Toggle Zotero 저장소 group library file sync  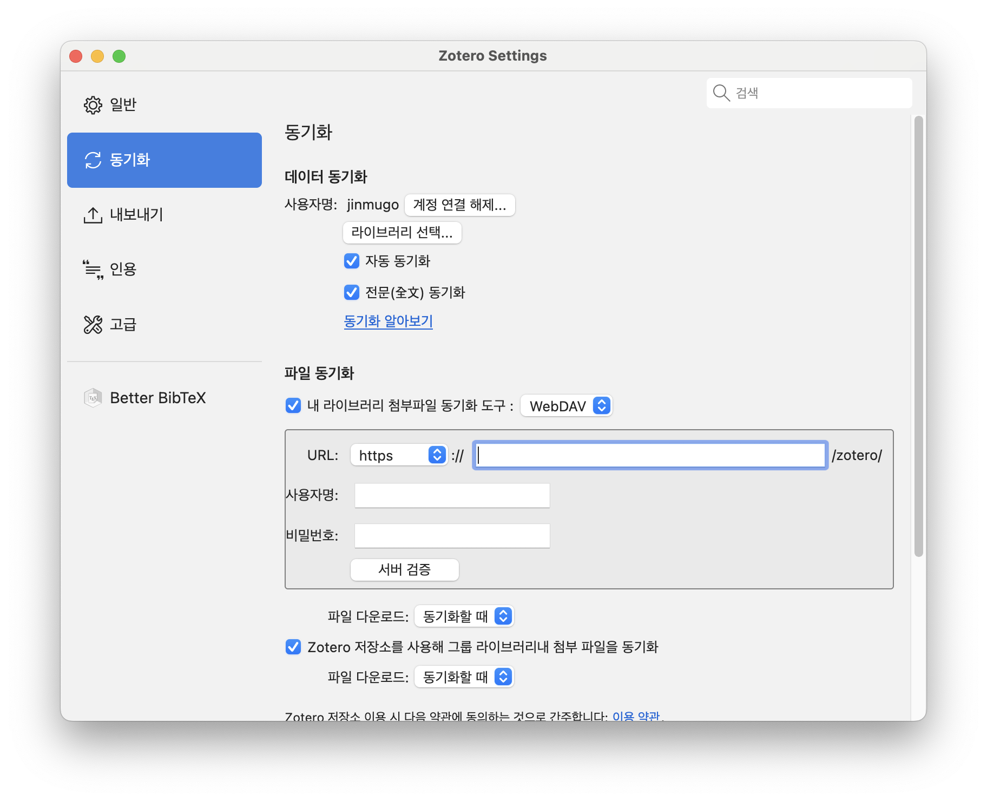tap(293, 647)
